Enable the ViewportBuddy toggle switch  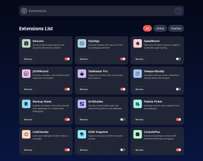point(178,89)
